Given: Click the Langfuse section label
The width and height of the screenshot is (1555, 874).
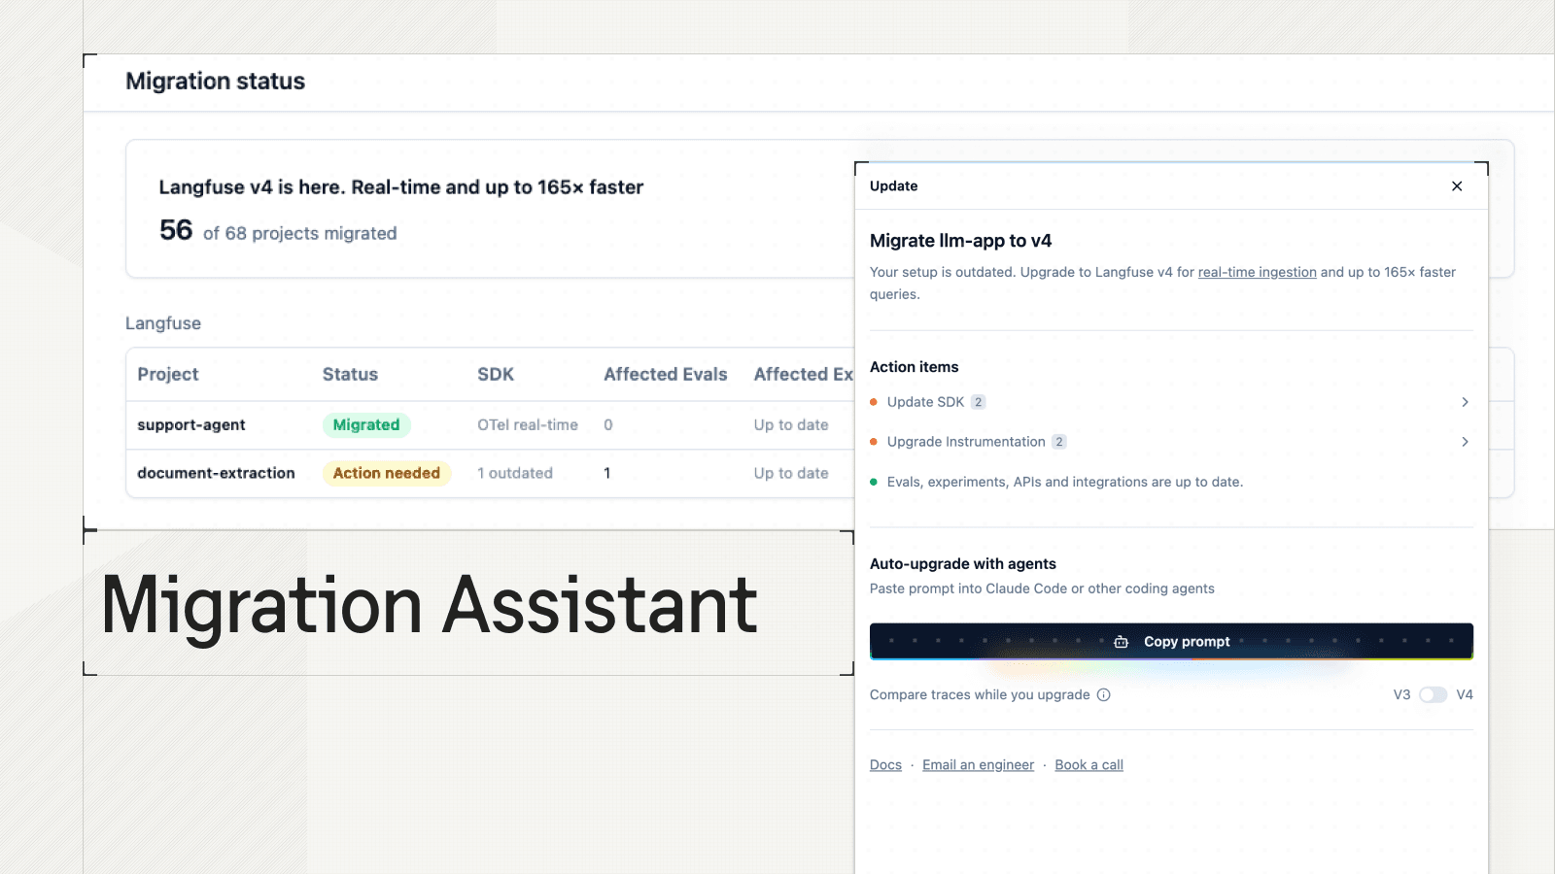Looking at the screenshot, I should coord(163,323).
